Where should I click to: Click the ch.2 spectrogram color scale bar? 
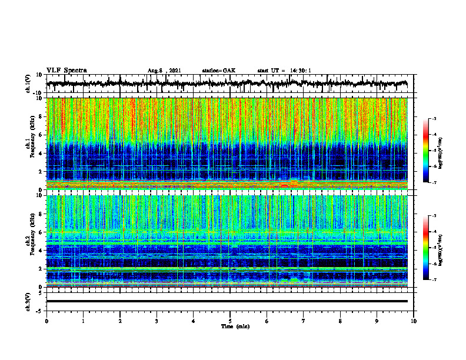point(426,248)
